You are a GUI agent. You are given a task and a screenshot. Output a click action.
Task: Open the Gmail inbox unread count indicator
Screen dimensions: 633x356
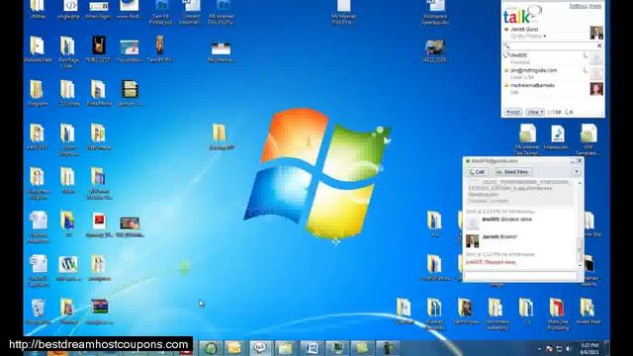(x=554, y=112)
